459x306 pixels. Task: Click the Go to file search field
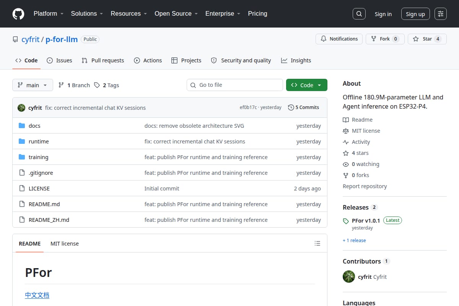click(235, 85)
